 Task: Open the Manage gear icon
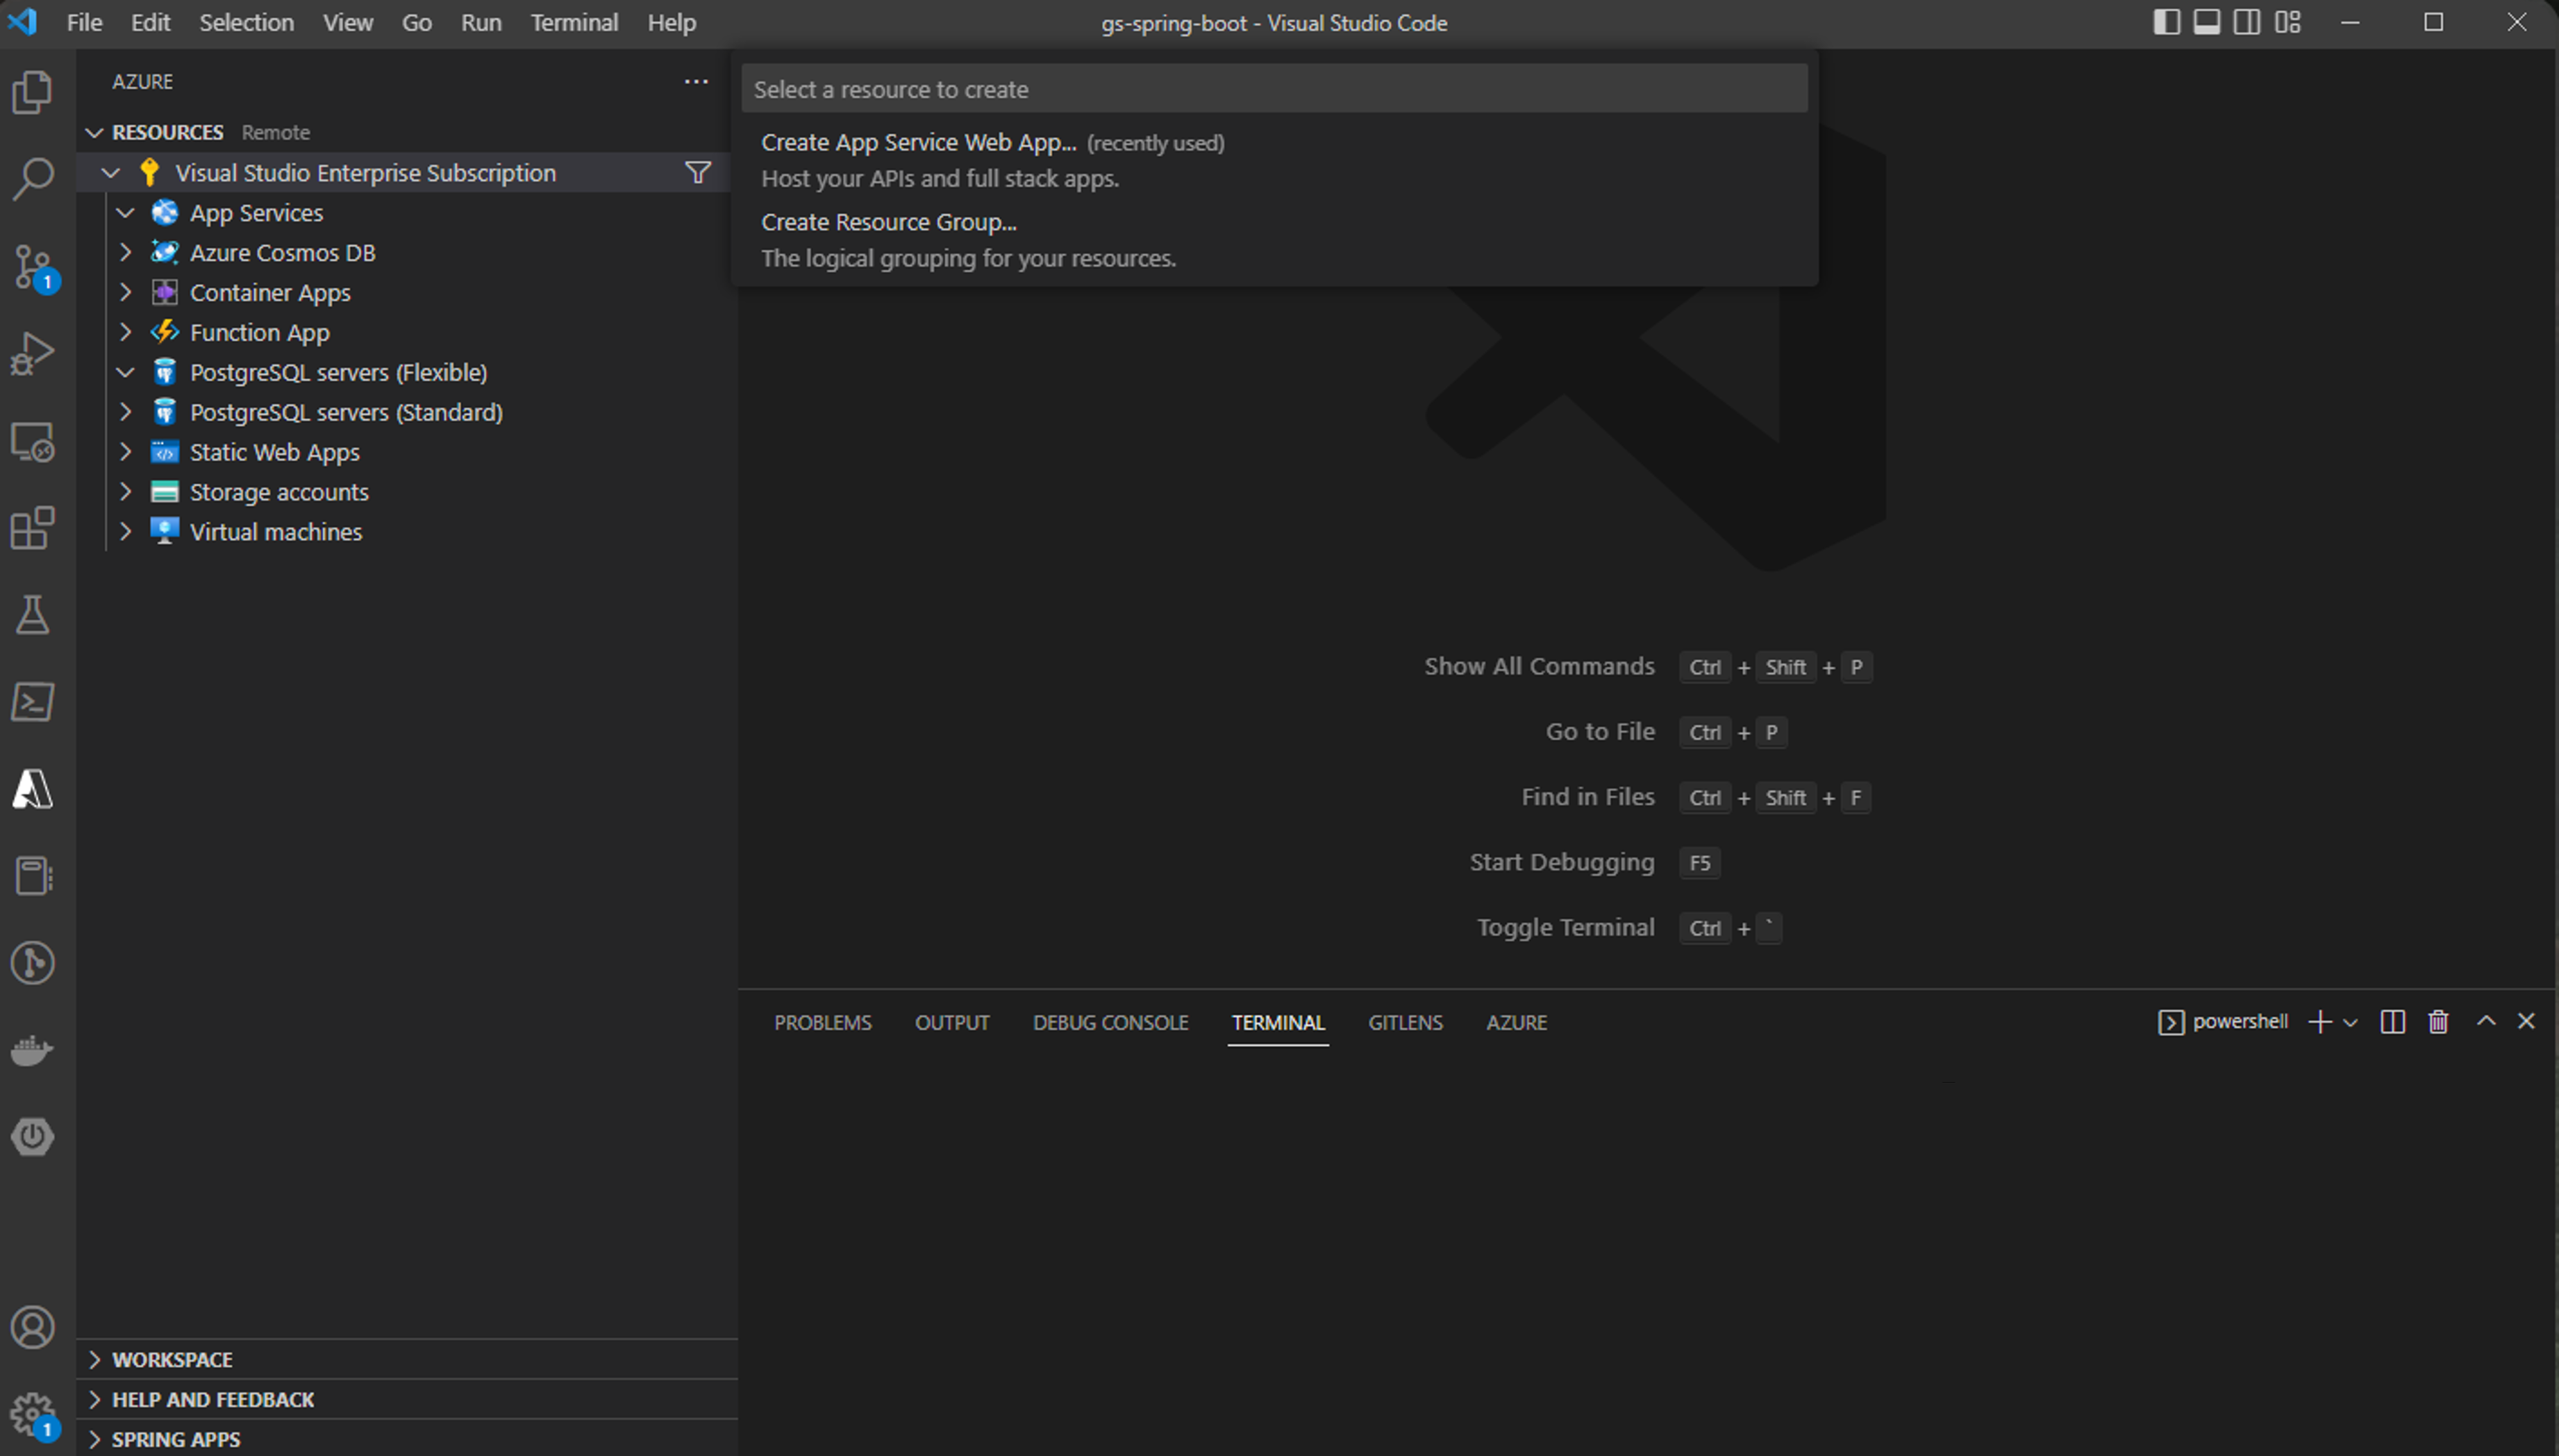(x=33, y=1415)
